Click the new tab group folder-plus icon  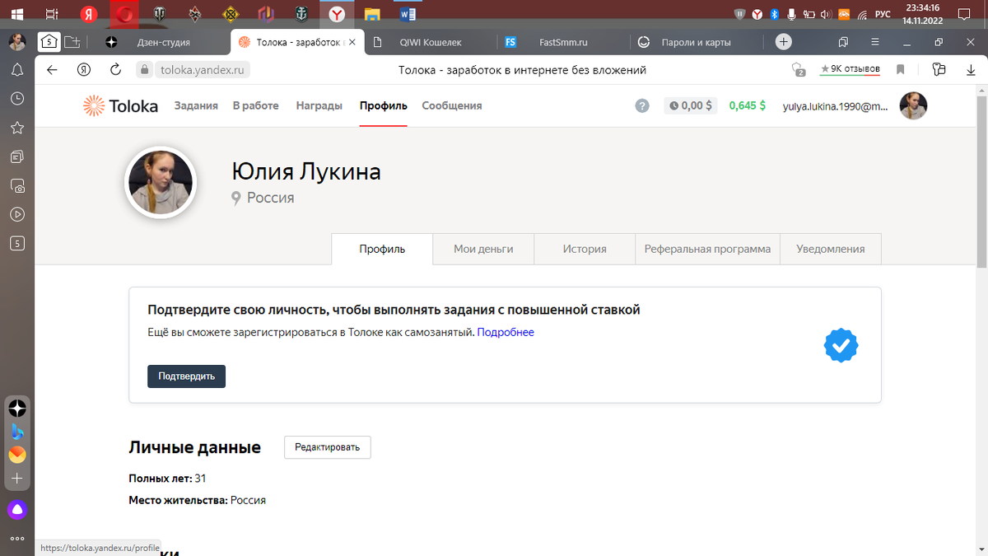pyautogui.click(x=72, y=41)
